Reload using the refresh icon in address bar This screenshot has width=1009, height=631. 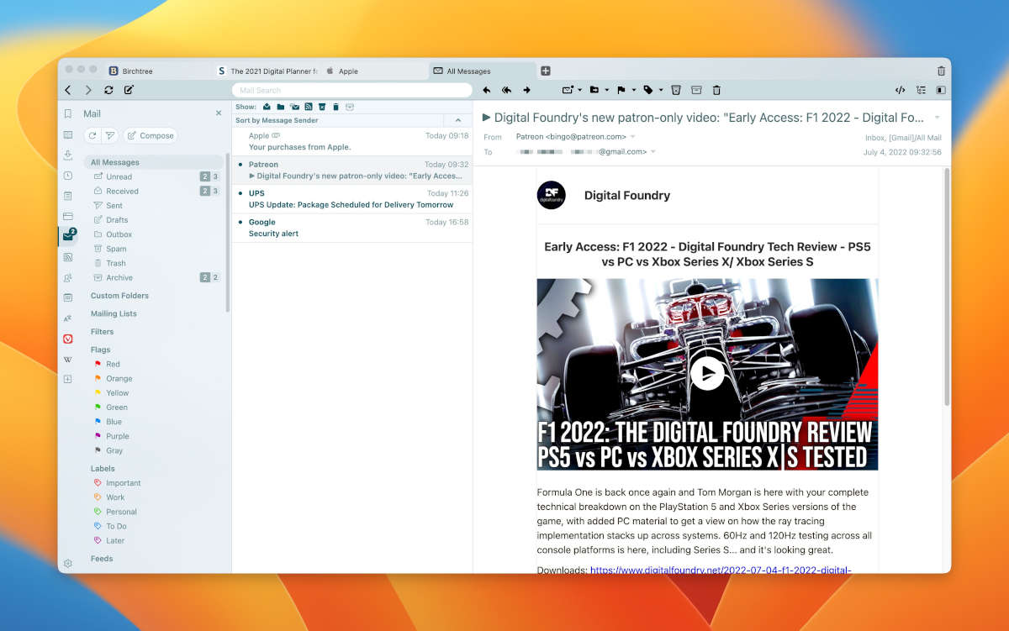(108, 90)
